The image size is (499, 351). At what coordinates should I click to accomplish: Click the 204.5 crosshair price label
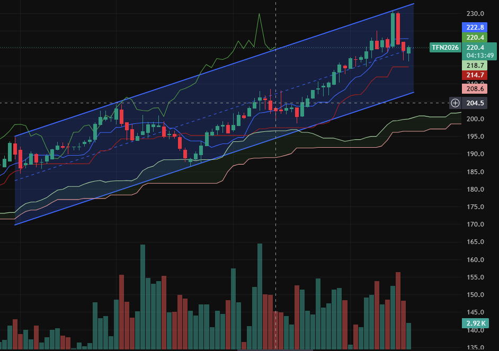[x=475, y=103]
